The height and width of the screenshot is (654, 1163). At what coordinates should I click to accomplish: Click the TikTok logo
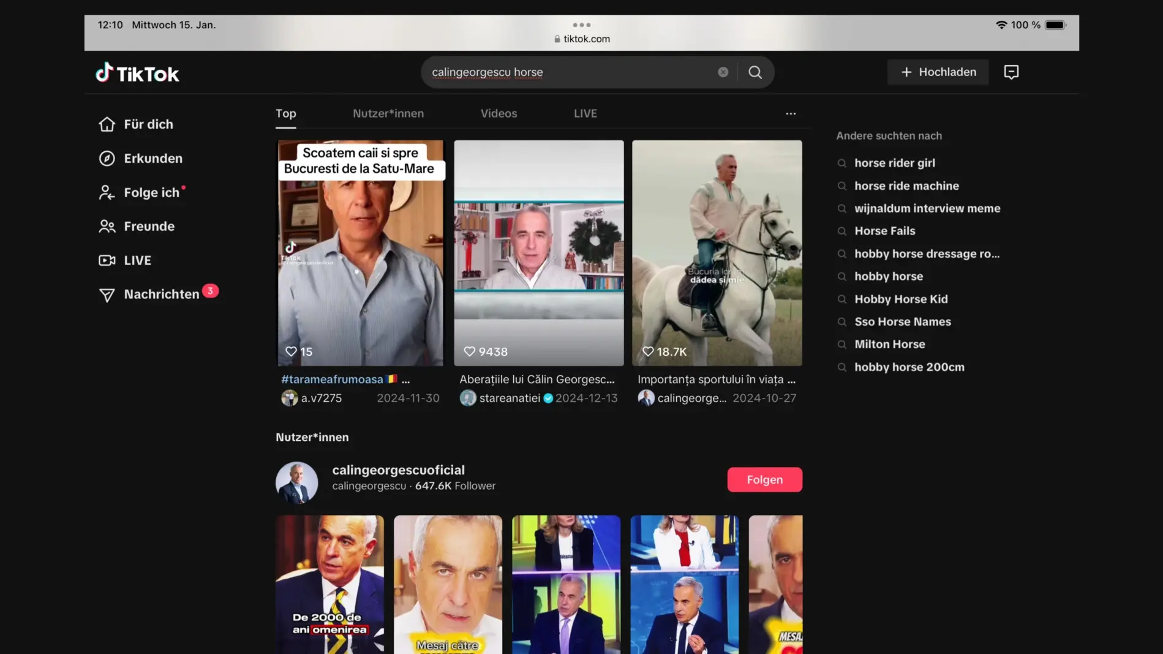click(137, 73)
